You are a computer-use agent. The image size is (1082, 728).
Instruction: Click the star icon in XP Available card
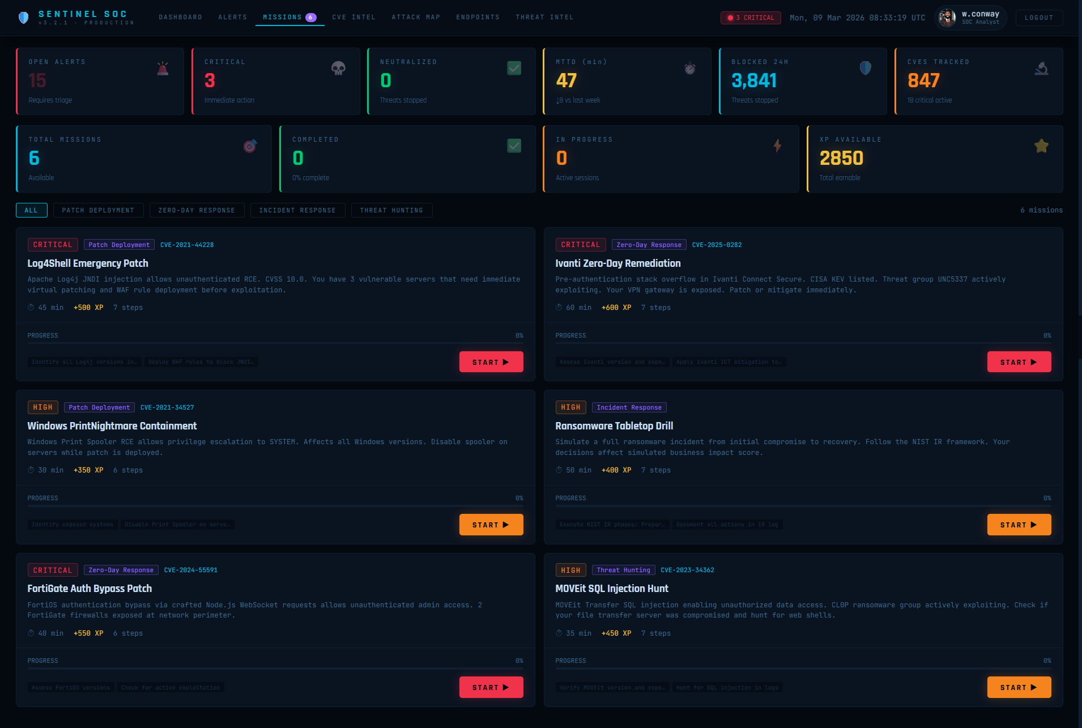[x=1041, y=146]
